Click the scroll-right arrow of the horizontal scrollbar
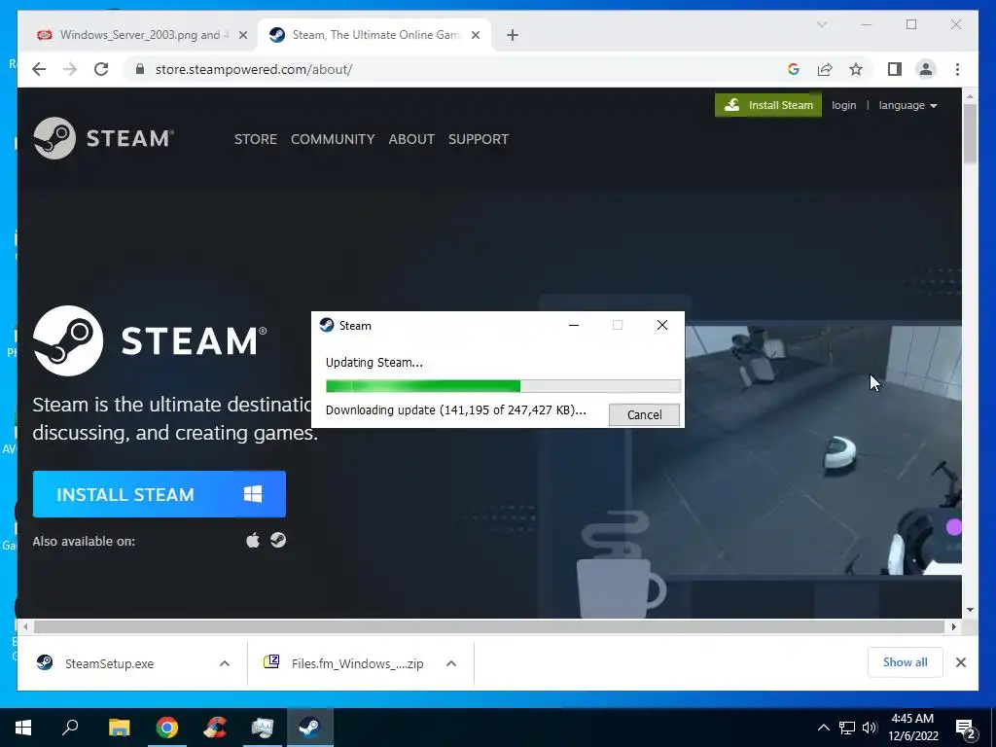This screenshot has height=747, width=996. [x=953, y=627]
